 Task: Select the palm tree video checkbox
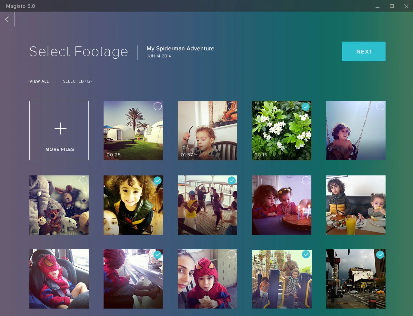click(157, 106)
